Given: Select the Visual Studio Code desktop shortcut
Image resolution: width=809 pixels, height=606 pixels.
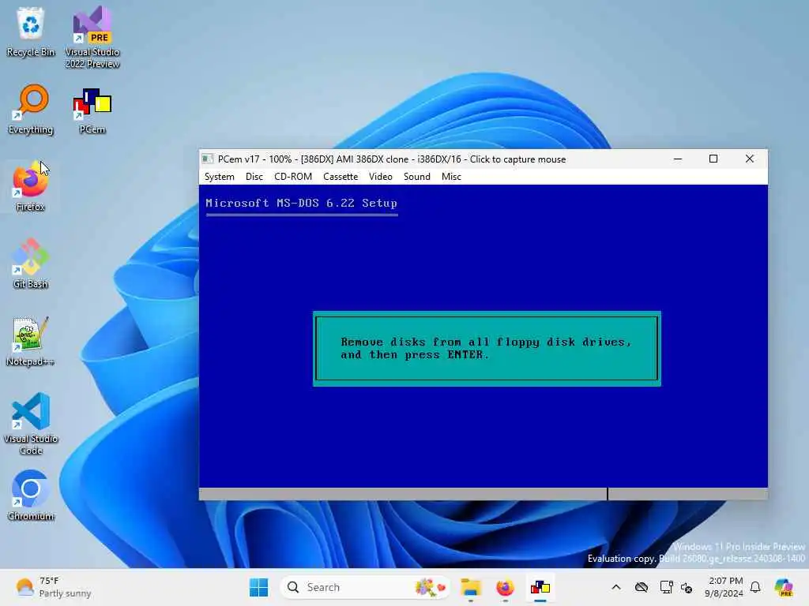Looking at the screenshot, I should point(31,424).
